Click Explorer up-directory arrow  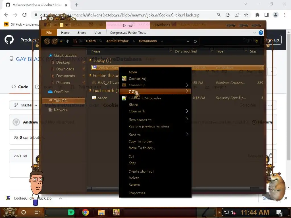[x=68, y=41]
